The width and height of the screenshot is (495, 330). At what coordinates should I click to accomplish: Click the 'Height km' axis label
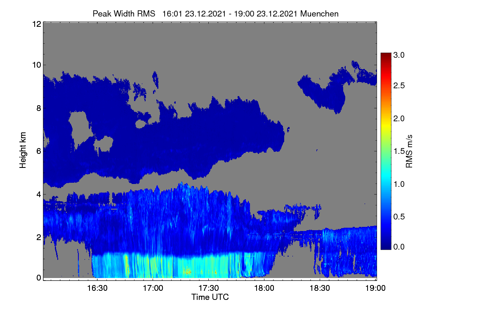[x=23, y=150]
